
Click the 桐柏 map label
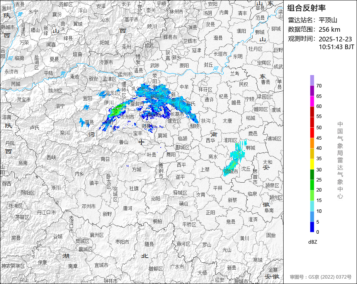tap(158, 221)
